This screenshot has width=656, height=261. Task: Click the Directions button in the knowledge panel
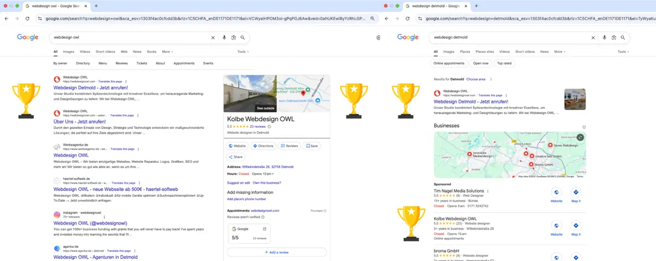[x=263, y=146]
